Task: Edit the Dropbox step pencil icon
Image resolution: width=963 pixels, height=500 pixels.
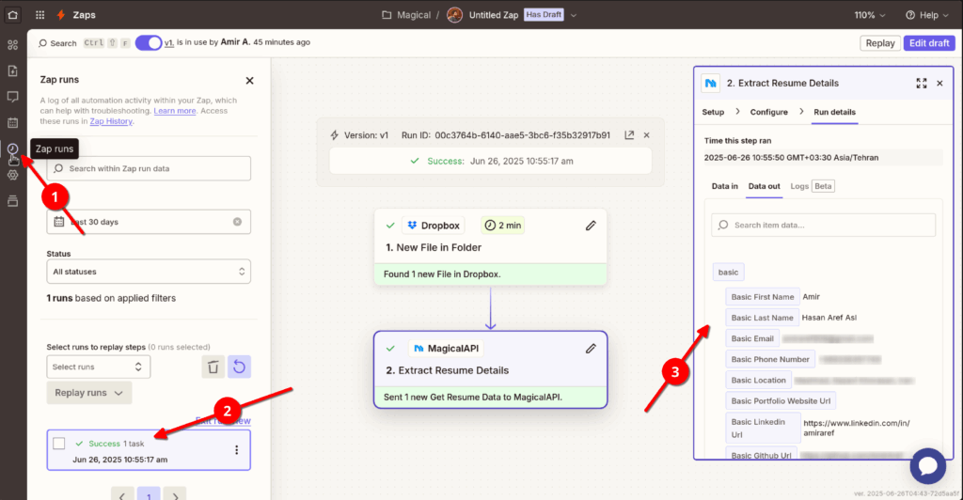Action: [591, 226]
